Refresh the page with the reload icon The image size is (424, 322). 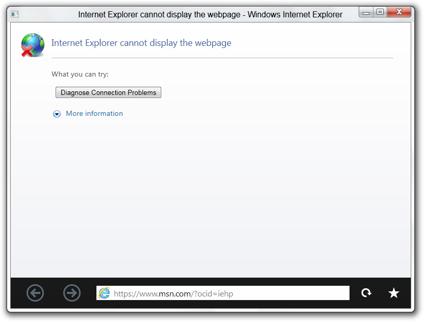(x=366, y=293)
